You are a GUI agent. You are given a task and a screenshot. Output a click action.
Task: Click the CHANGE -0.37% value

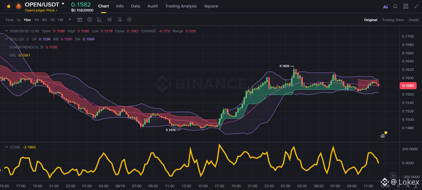tap(164, 31)
